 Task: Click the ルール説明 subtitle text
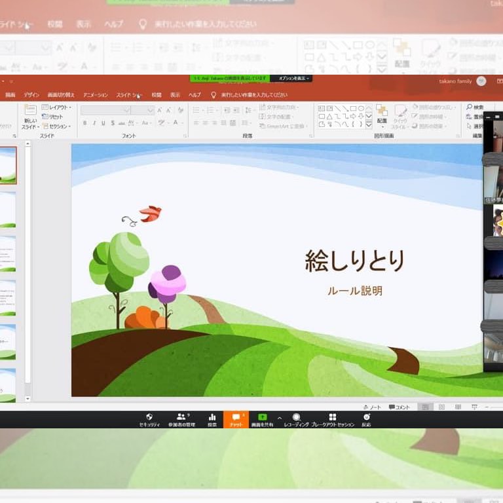[x=355, y=291]
